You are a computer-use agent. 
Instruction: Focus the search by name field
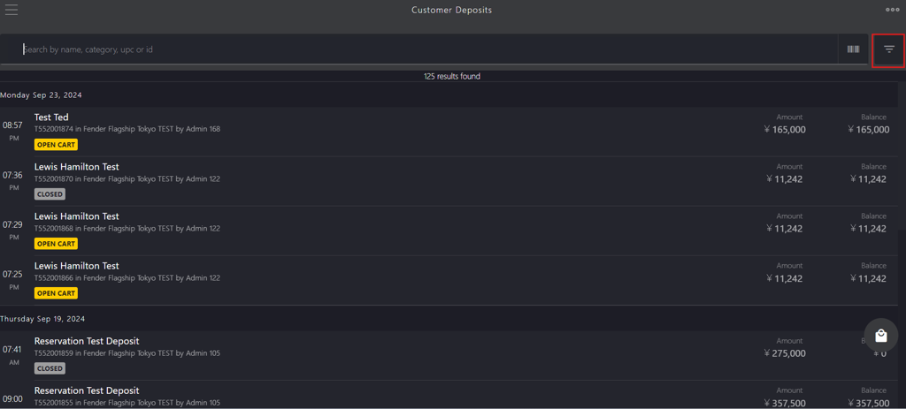(427, 49)
